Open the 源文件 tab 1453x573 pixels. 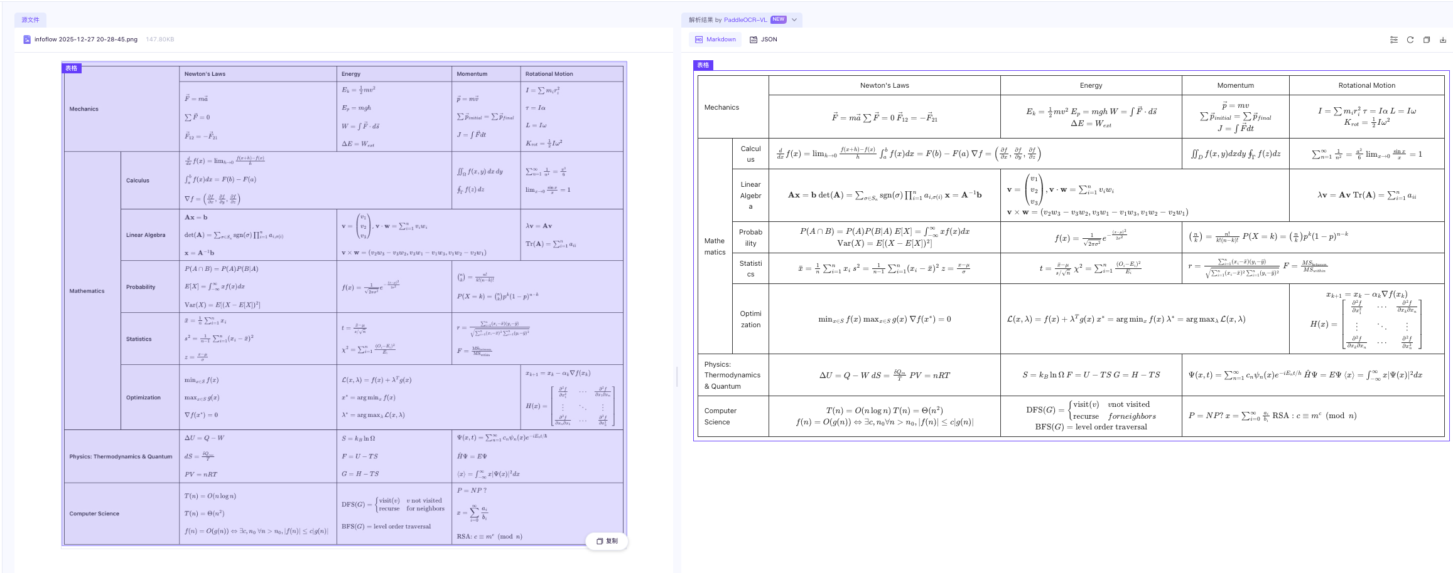30,19
